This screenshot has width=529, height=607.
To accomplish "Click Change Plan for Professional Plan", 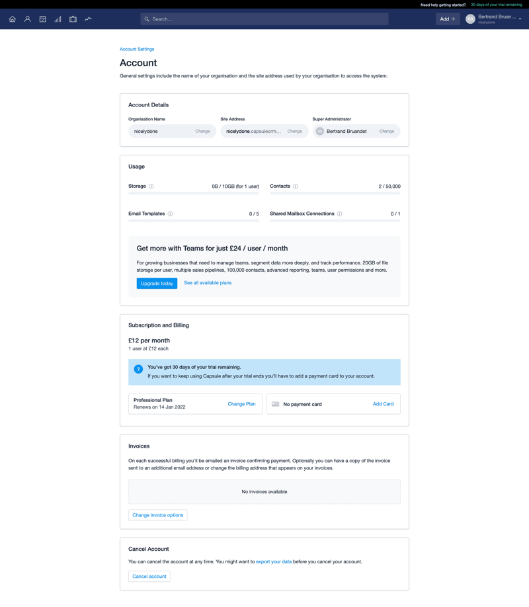I will [241, 404].
